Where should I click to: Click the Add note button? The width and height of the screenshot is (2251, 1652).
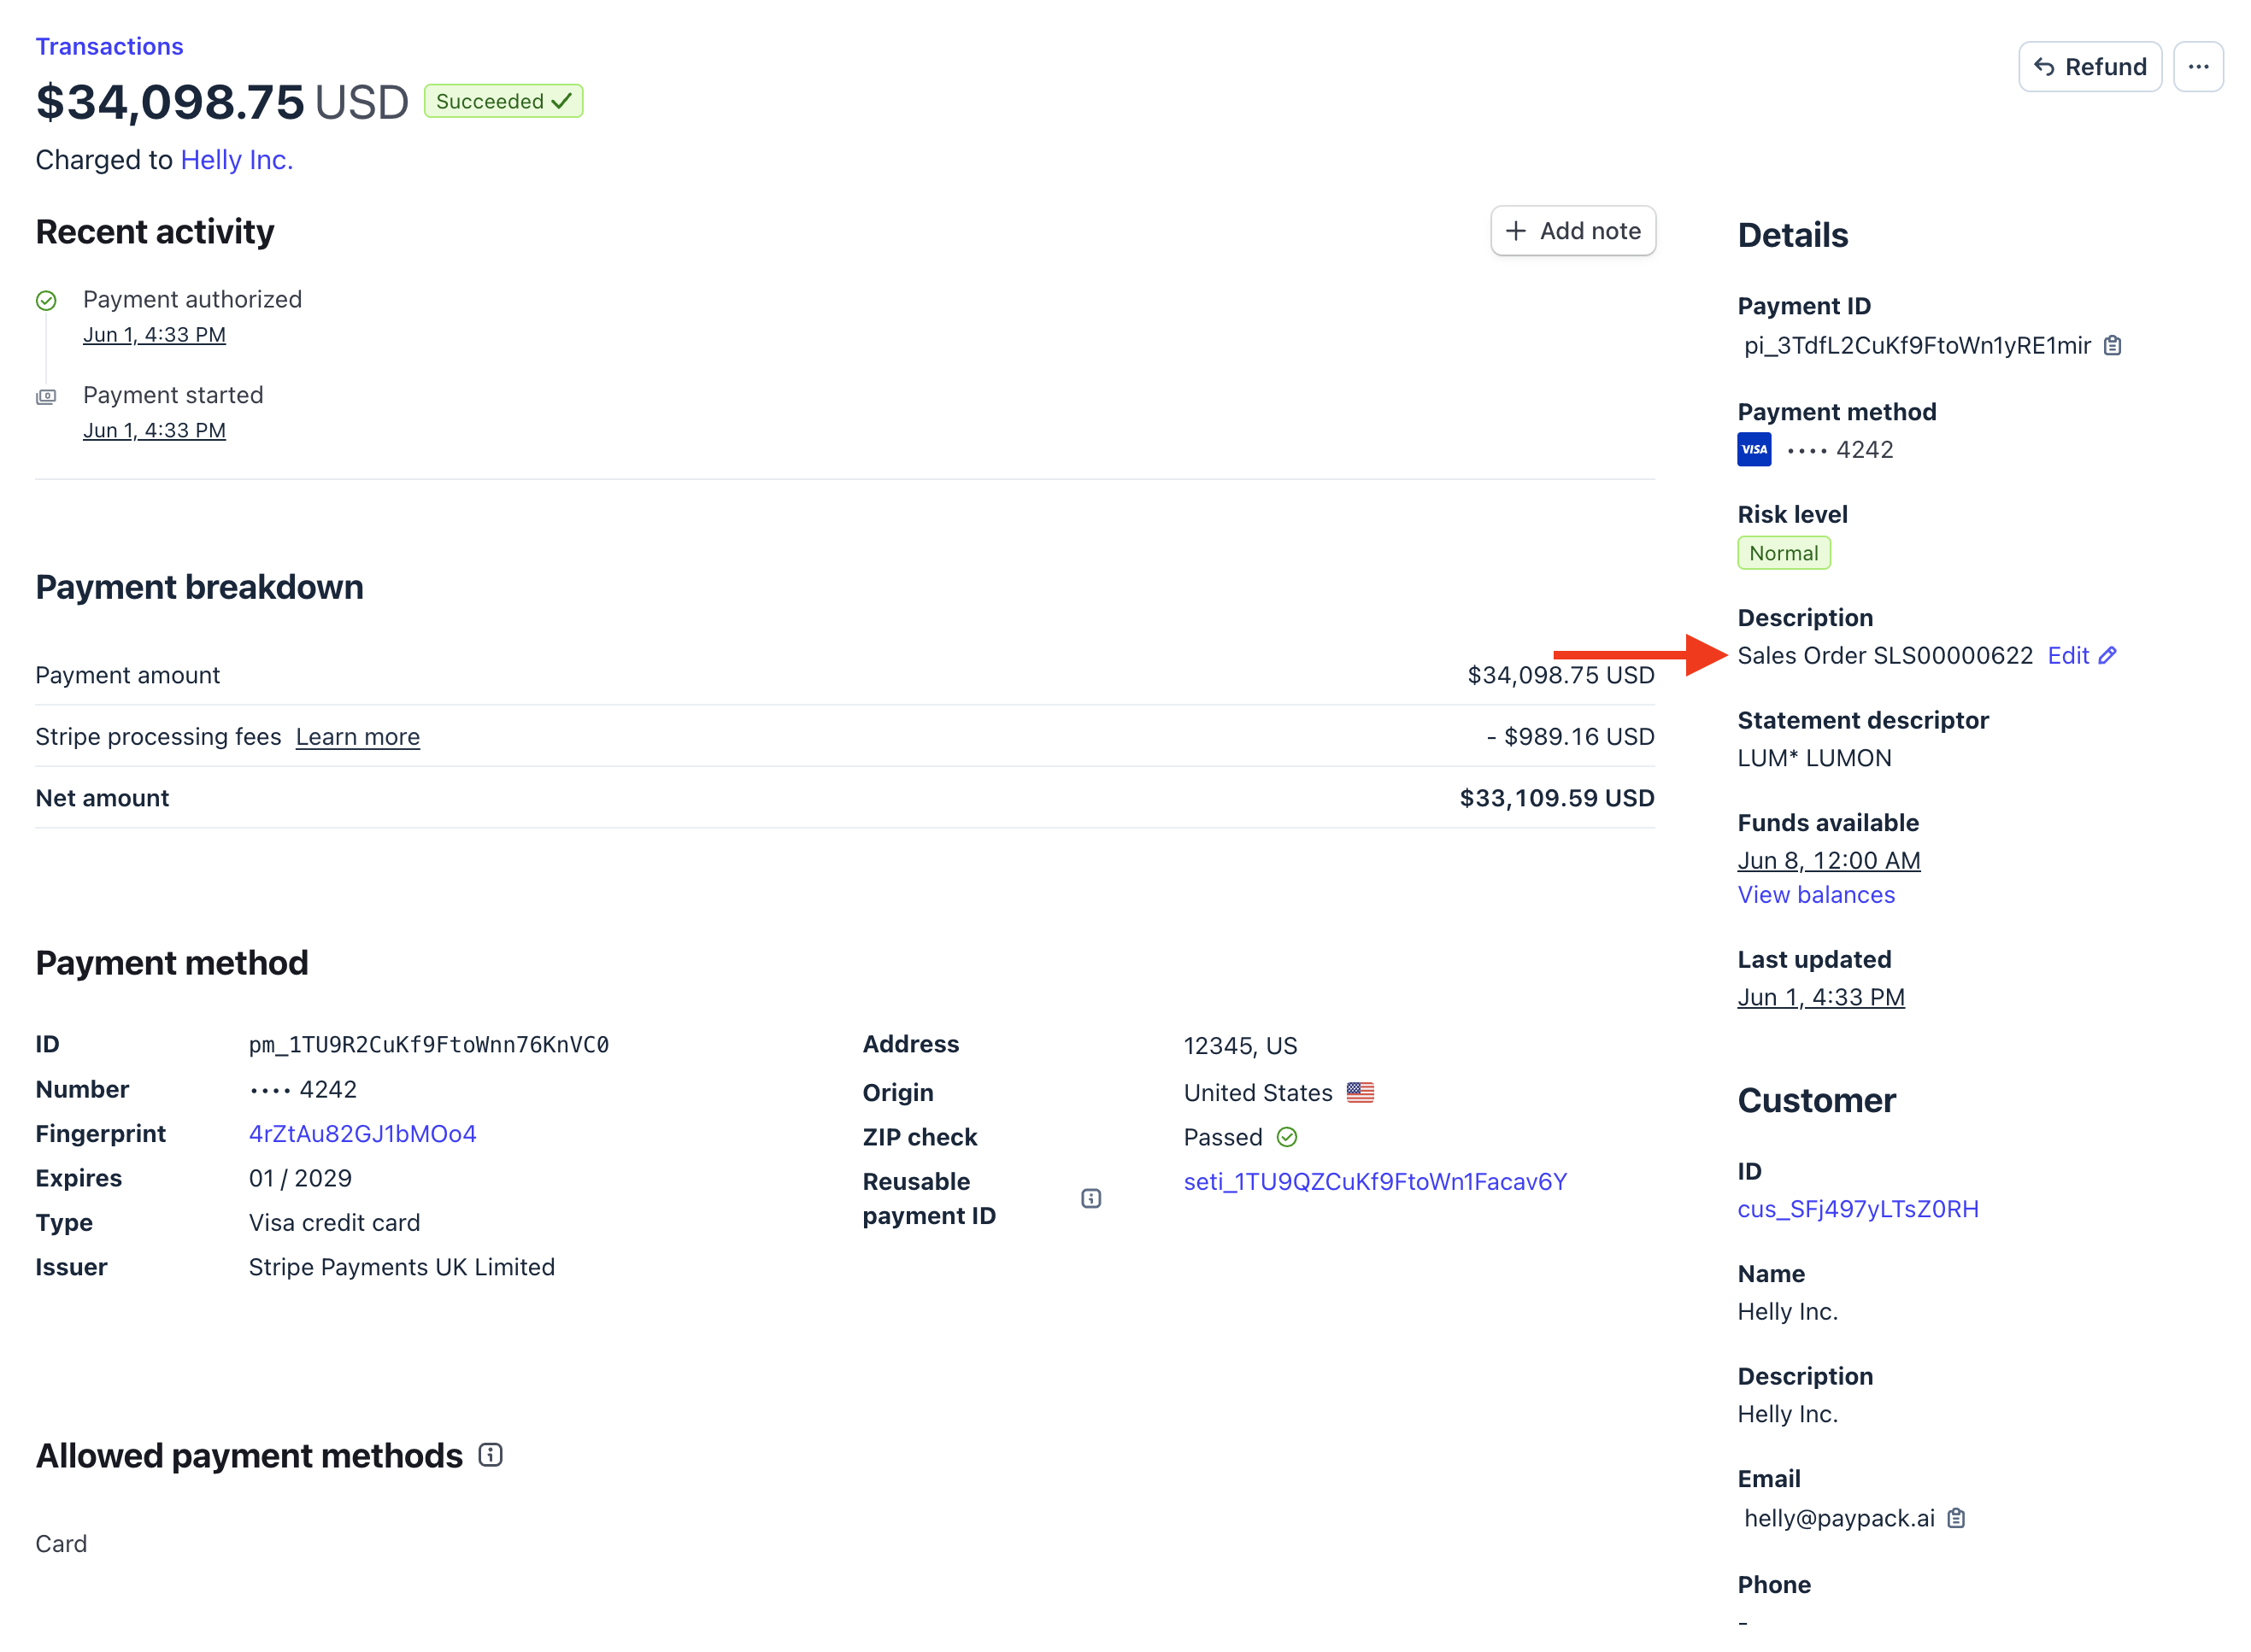pos(1572,231)
